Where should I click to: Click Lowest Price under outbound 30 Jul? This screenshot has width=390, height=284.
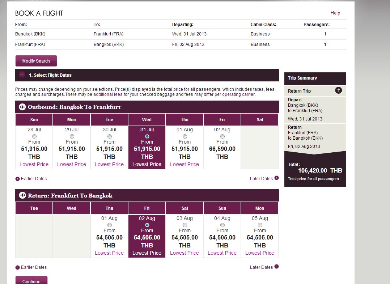[109, 164]
